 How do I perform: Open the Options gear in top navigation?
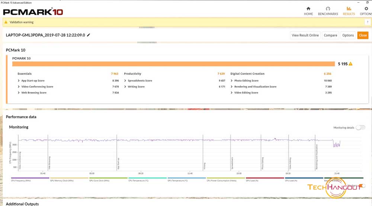(x=366, y=11)
